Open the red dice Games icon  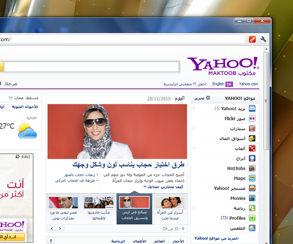[252, 148]
